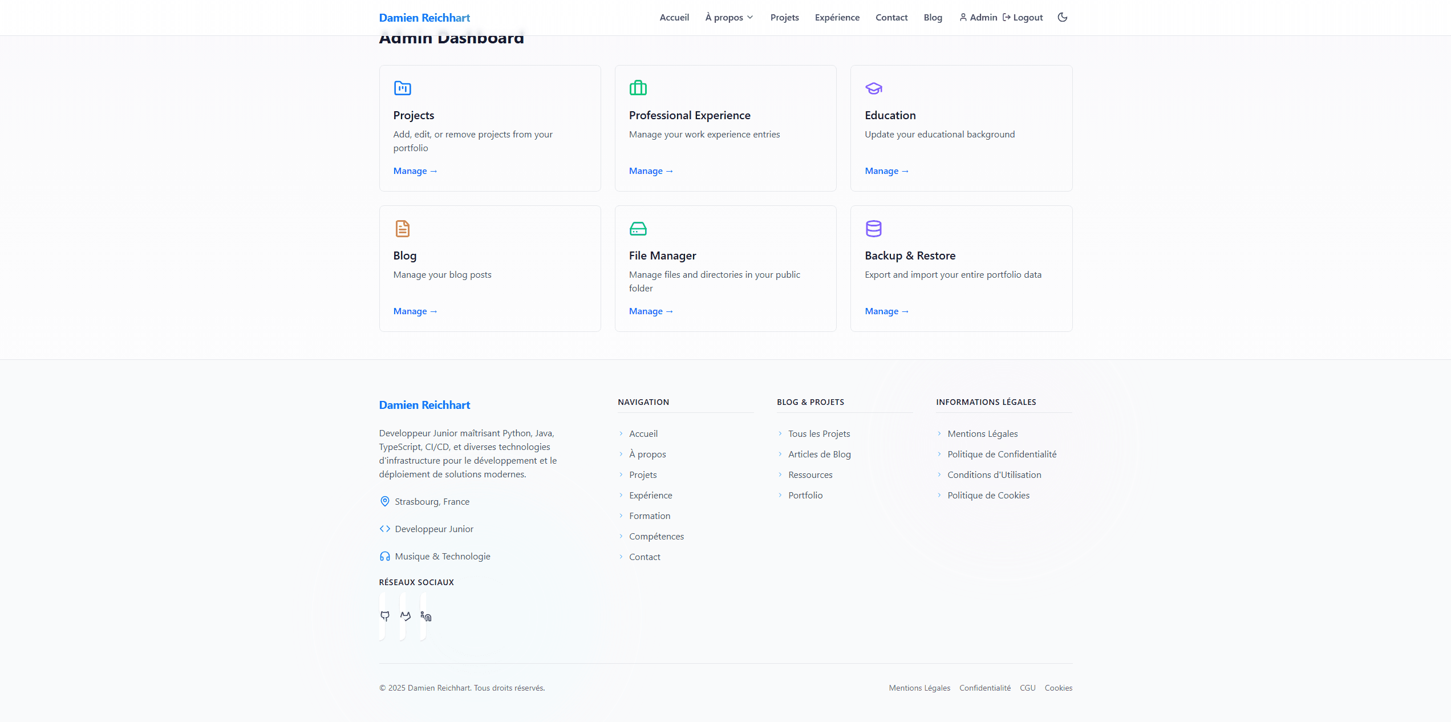
Task: Open Ressources footer link
Action: coord(810,474)
